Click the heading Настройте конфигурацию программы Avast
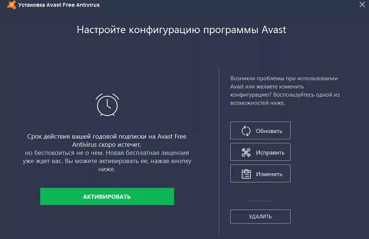369x239 pixels. (181, 30)
